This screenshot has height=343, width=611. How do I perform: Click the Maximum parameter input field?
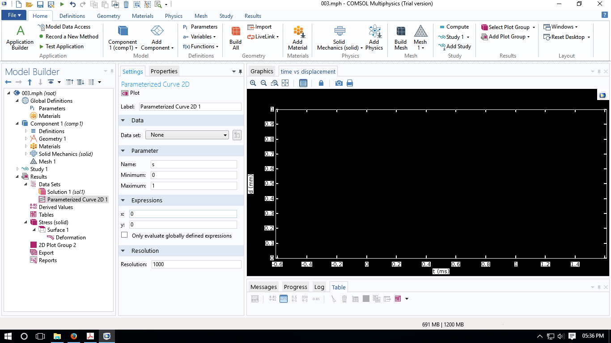(193, 186)
